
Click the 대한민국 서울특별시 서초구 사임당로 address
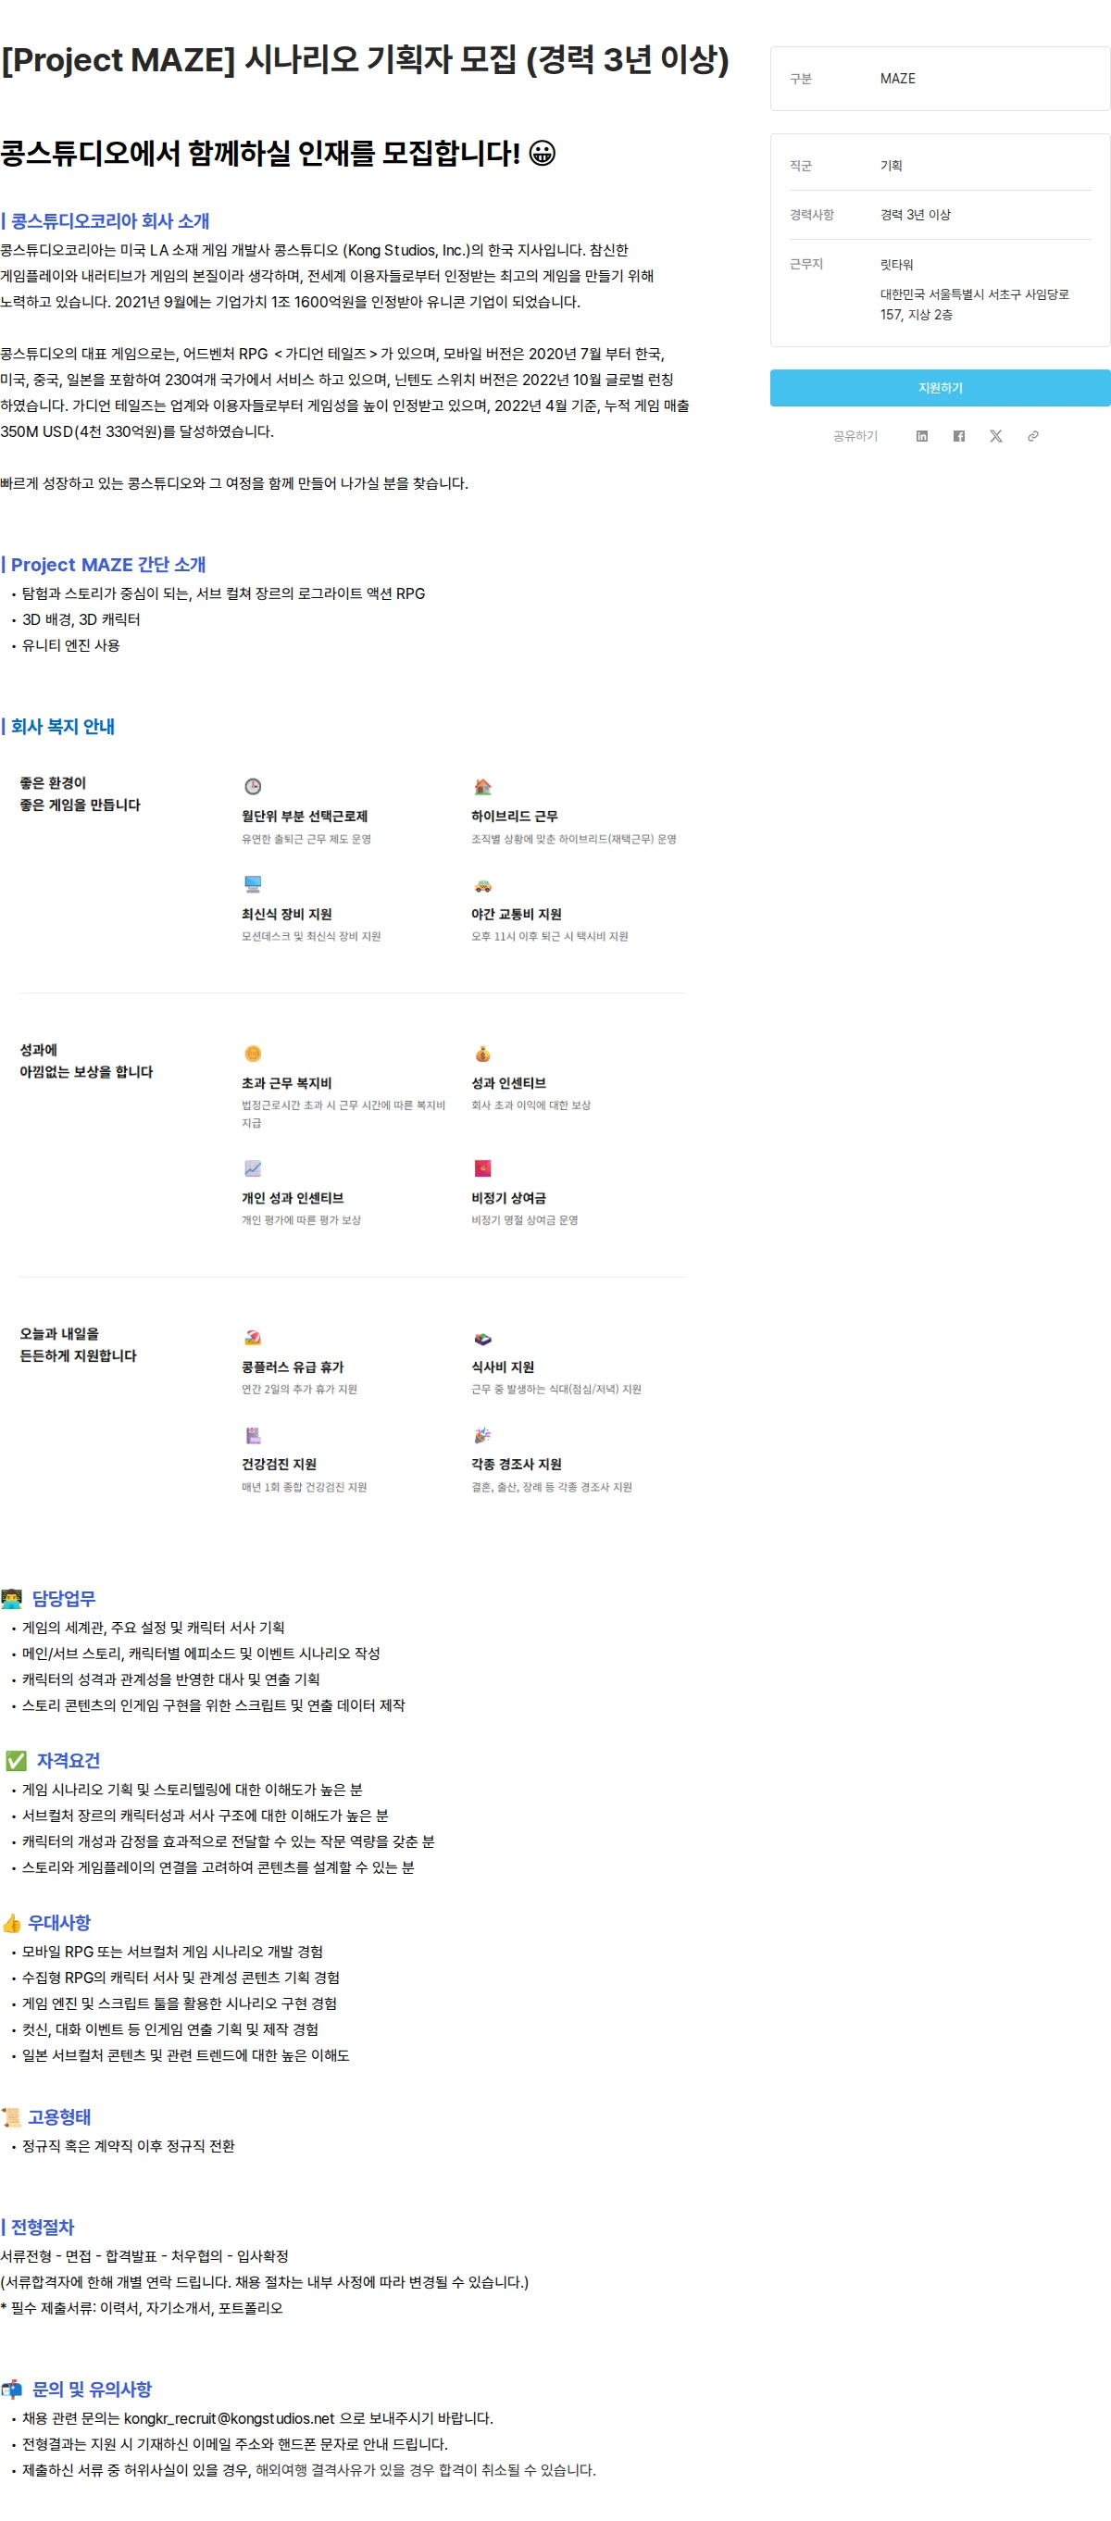tap(975, 305)
